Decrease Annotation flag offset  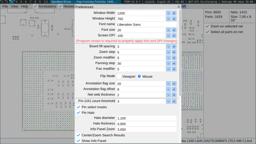coord(168,89)
